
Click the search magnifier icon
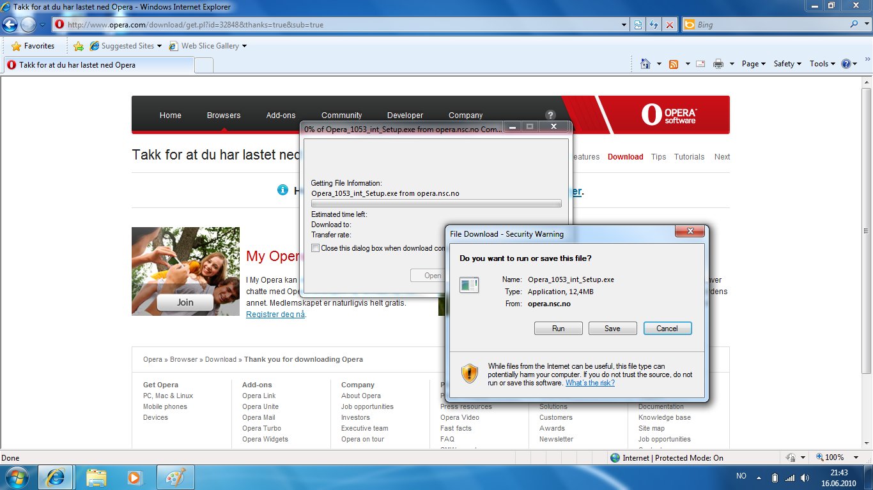854,24
